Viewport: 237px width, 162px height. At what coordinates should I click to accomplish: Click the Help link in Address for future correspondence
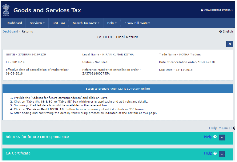(x=208, y=137)
